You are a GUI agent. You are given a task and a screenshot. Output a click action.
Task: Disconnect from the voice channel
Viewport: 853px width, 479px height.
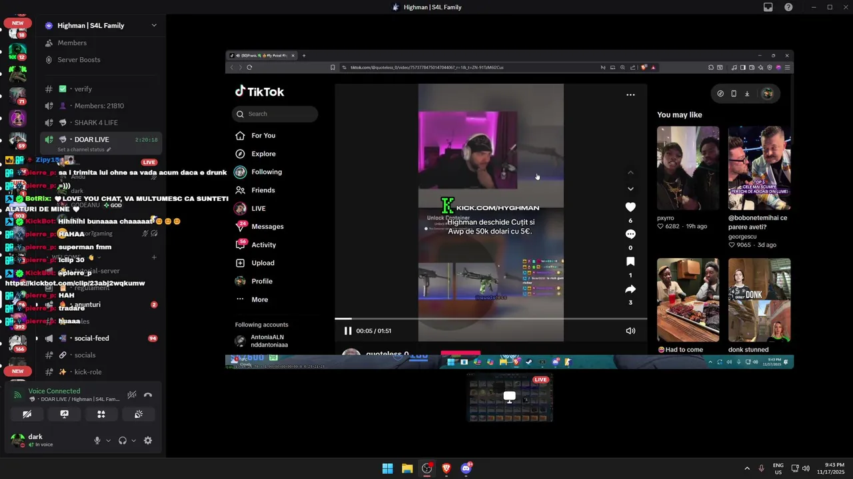tap(148, 395)
